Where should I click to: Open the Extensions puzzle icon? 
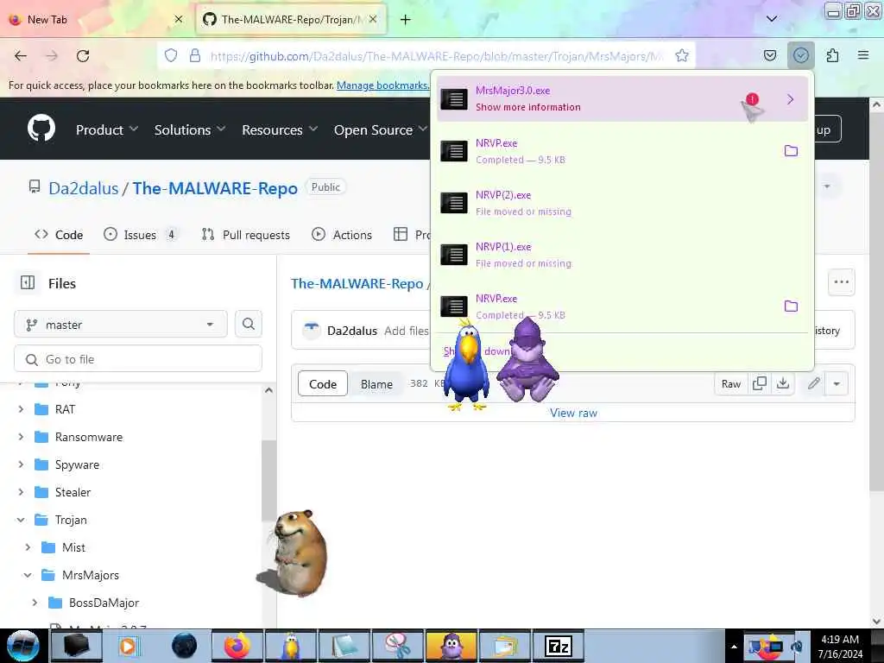point(832,55)
